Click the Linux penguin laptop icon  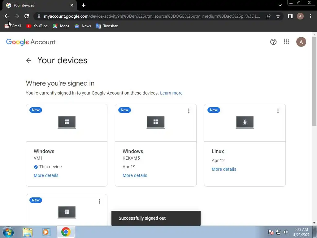245,122
